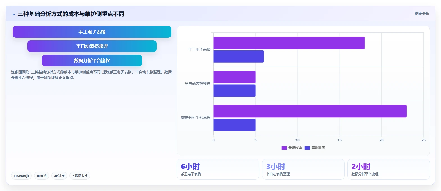Click the blue 落地难度 bar for 手工电子表格

(239, 57)
